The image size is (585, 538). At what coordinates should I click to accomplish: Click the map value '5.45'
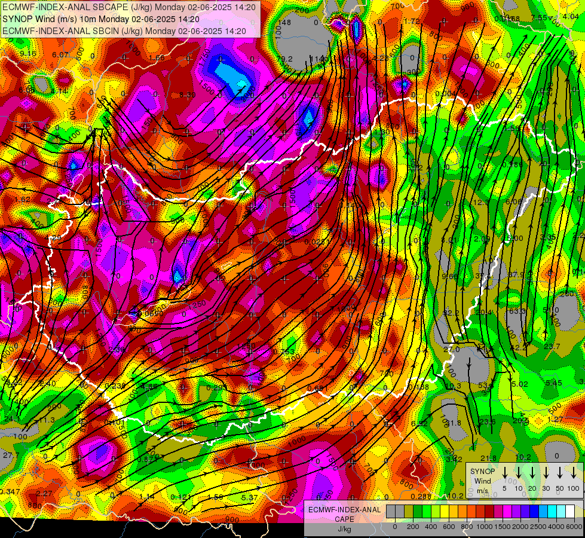click(554, 383)
